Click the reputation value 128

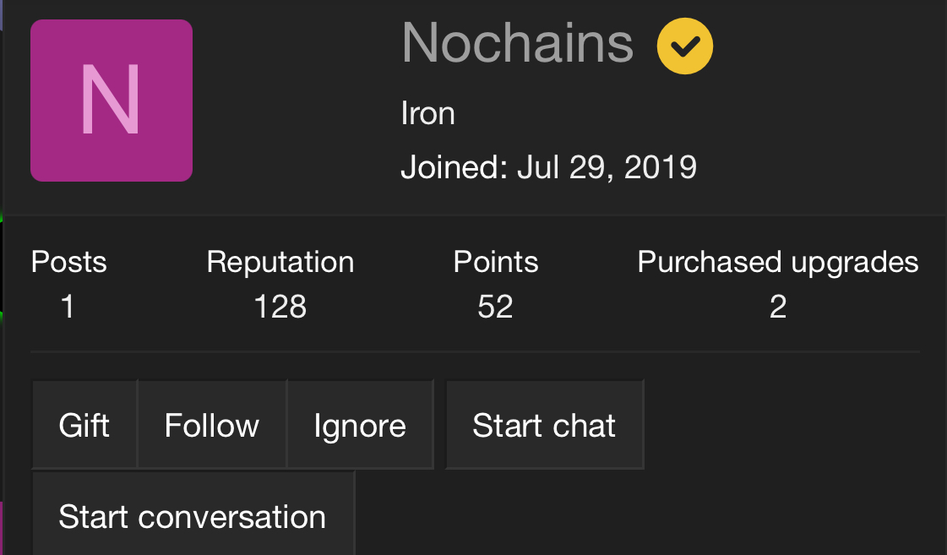click(280, 307)
